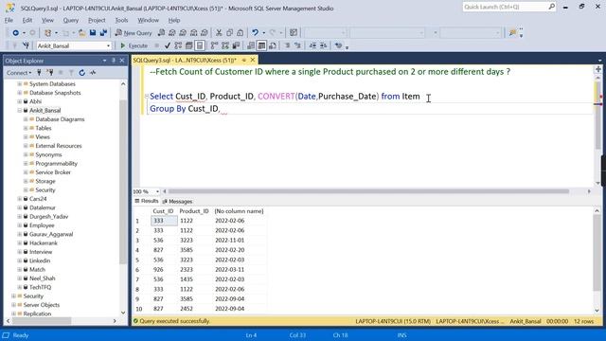Expand the Hackerrank database node

point(19,243)
